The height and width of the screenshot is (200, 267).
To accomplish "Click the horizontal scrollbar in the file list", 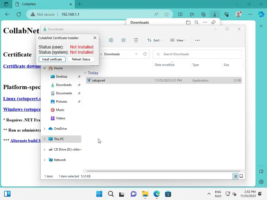I will point(163,171).
